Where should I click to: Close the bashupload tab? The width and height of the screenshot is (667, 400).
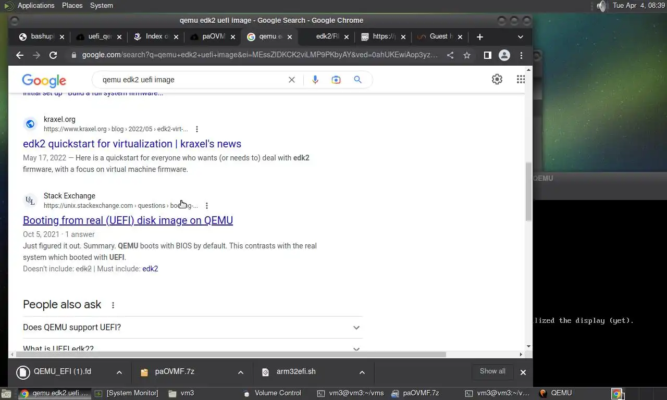62,37
